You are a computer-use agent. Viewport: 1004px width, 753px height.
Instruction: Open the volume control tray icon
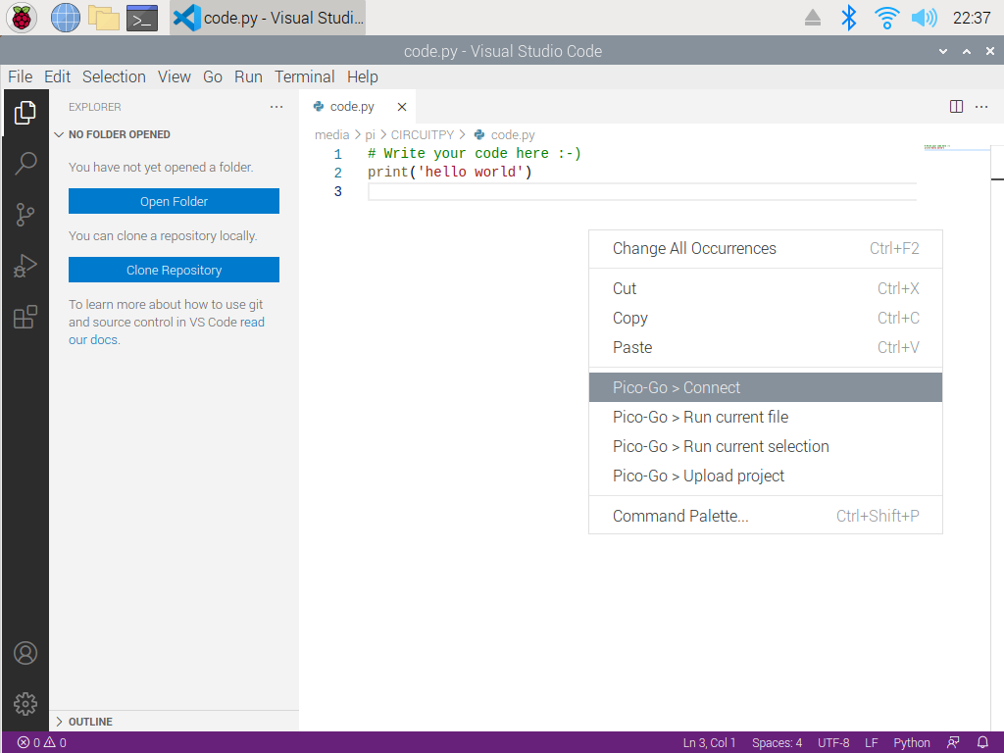[x=924, y=18]
